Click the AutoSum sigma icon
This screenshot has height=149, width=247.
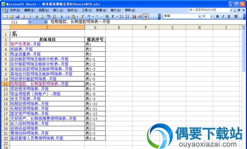(x=113, y=16)
